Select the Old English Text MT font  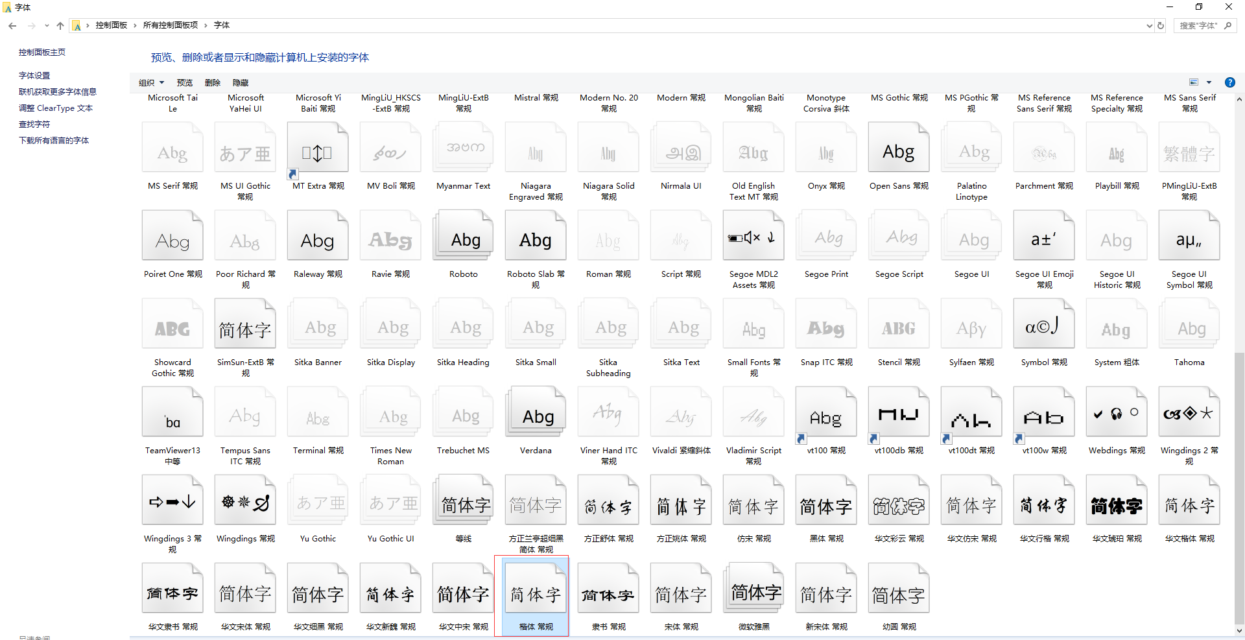pos(753,148)
